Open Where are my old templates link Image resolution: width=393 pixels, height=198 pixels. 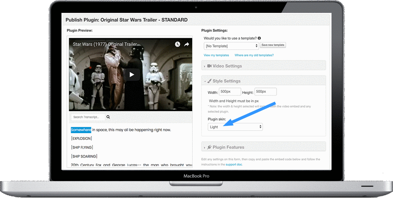pos(254,55)
